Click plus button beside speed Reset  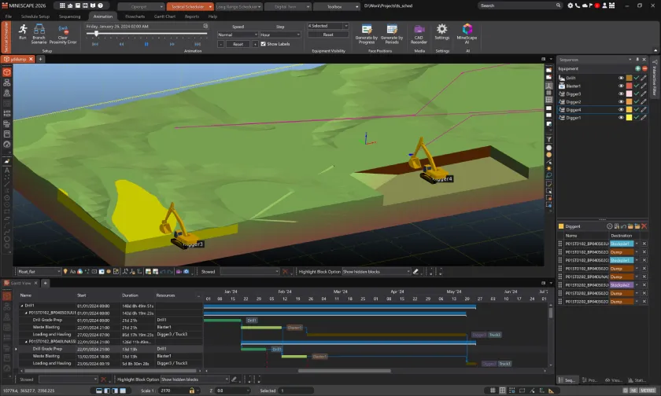[255, 44]
